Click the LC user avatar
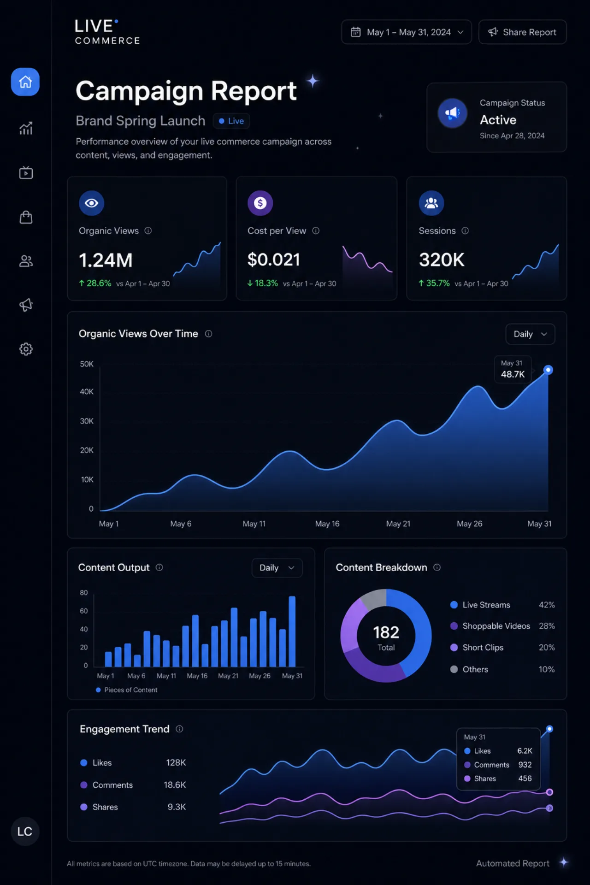Viewport: 590px width, 885px height. pyautogui.click(x=25, y=832)
